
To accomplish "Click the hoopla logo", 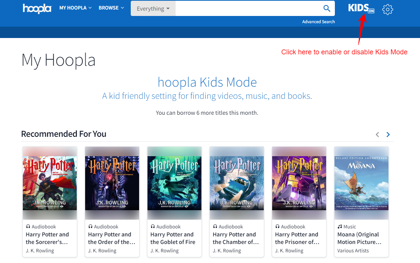I will point(37,8).
